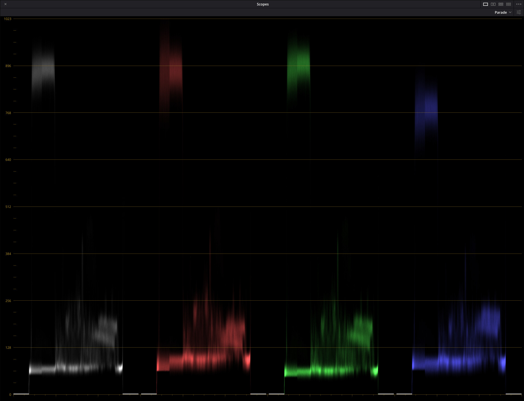Switch to nine-up scope layout
524x401 pixels.
508,4
